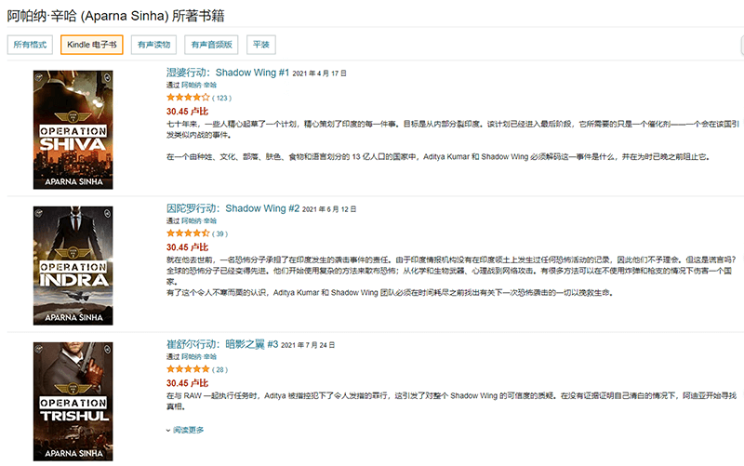The image size is (744, 466).
Task: Click five-star rating of 暗影之翼 #3
Action: pos(188,368)
